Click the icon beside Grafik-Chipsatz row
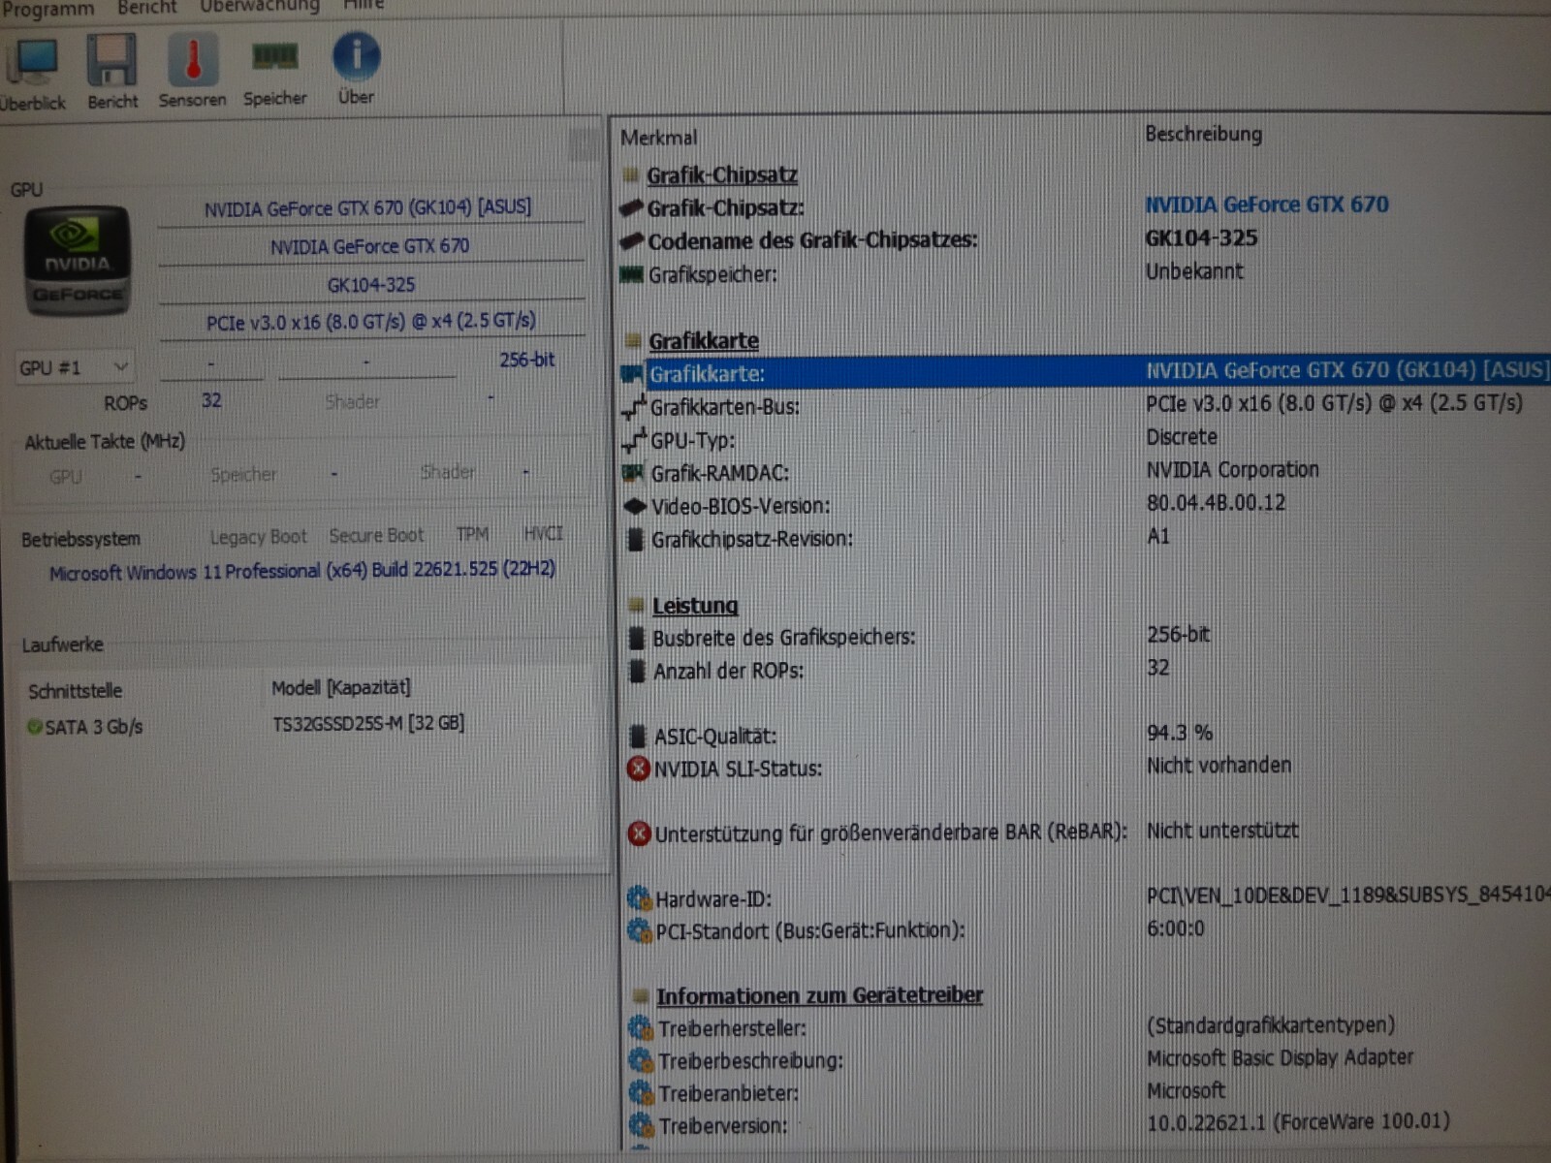1551x1163 pixels. 632,207
